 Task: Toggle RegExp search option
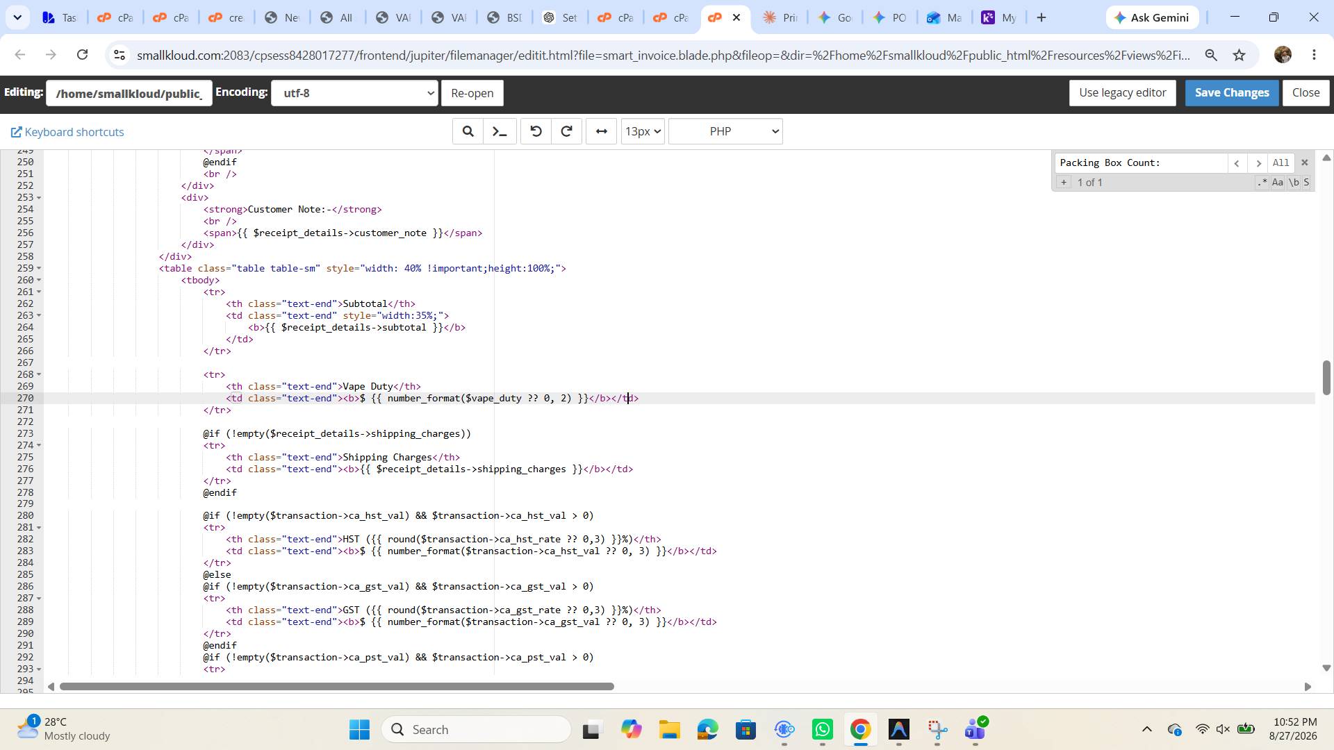coord(1262,183)
